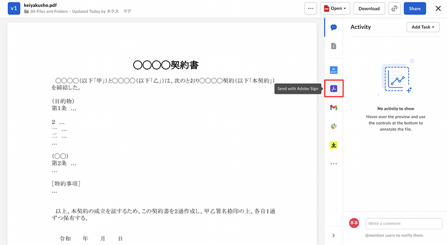Viewport: 447px width, 245px height.
Task: Click the (目的物) heading in document
Action: [x=63, y=101]
